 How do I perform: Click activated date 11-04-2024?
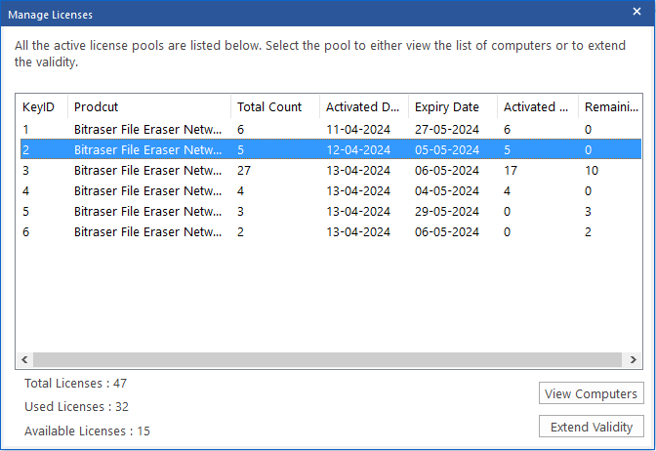(x=358, y=129)
